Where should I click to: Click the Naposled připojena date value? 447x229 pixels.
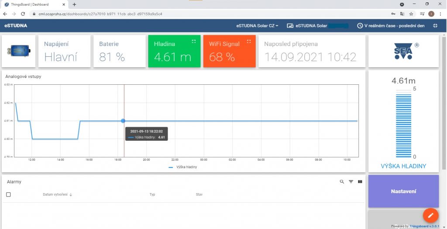click(x=310, y=57)
